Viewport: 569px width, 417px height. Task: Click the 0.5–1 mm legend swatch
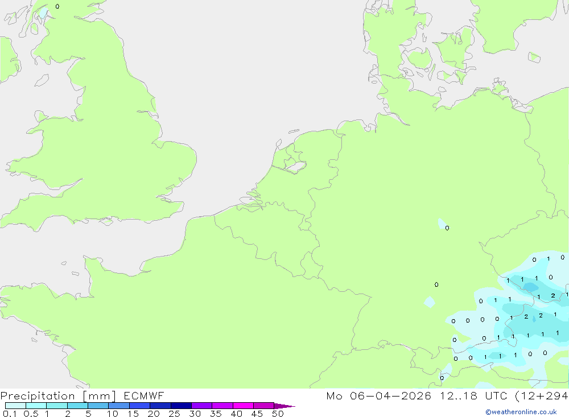click(x=36, y=406)
